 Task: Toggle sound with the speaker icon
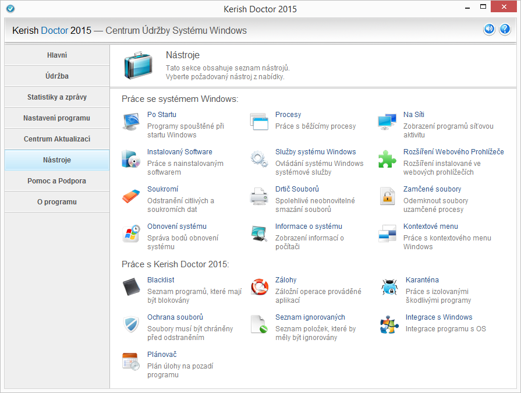pos(489,30)
